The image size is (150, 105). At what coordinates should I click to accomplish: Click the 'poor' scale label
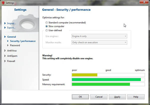(74, 70)
